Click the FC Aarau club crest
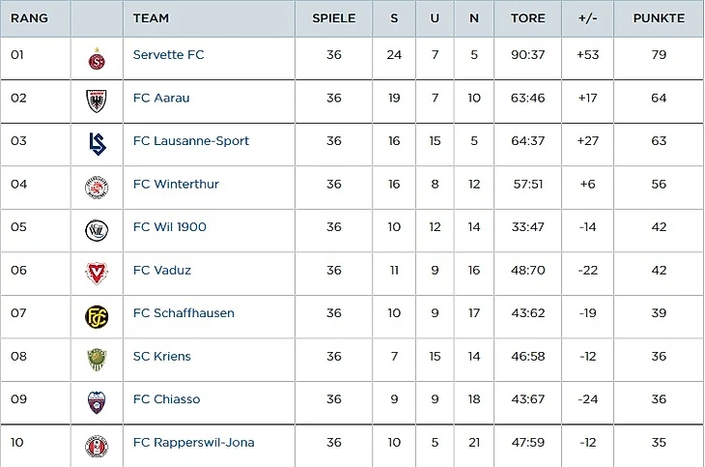The width and height of the screenshot is (705, 467). point(97,100)
